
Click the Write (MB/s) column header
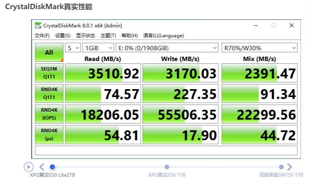180,59
